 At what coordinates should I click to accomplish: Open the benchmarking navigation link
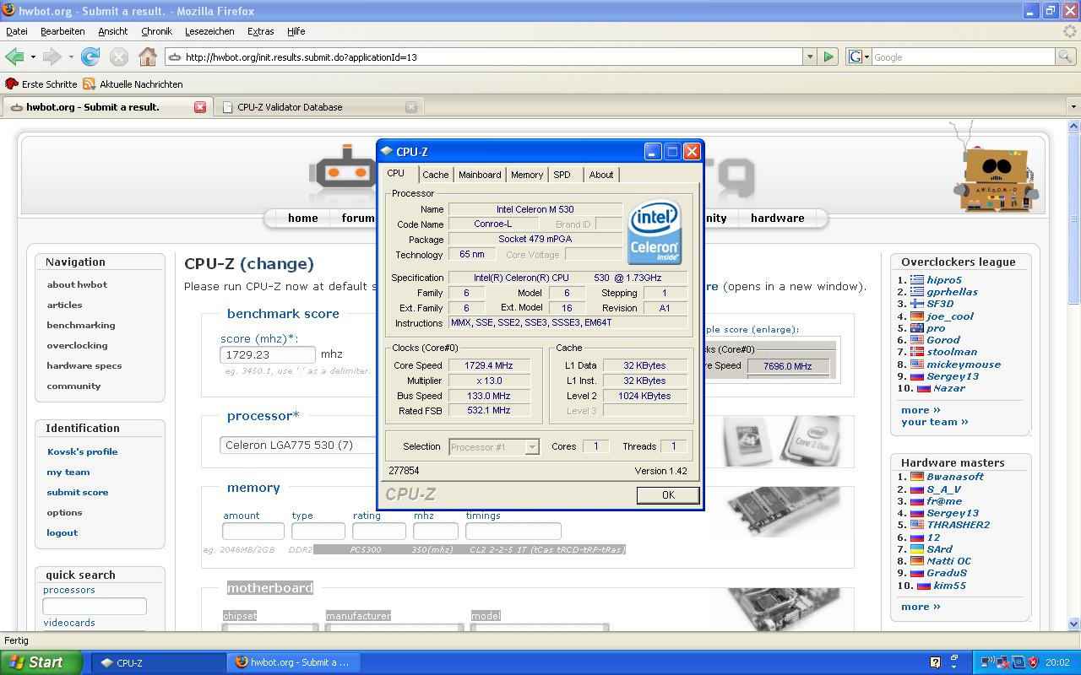coord(81,325)
